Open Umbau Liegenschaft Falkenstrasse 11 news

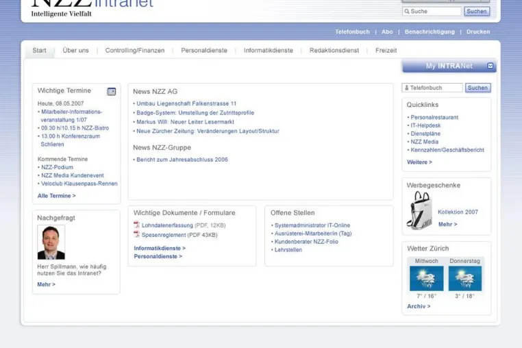(186, 103)
